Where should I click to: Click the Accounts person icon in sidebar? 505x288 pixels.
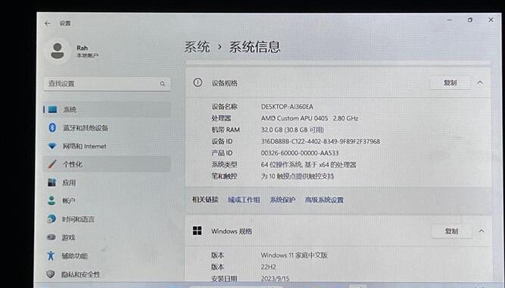(x=51, y=201)
